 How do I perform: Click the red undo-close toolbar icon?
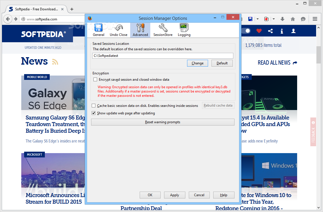tap(266, 19)
